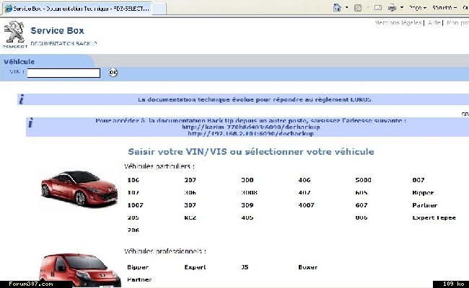Select the J5 professional vehicle link
469x288 pixels.
point(245,267)
